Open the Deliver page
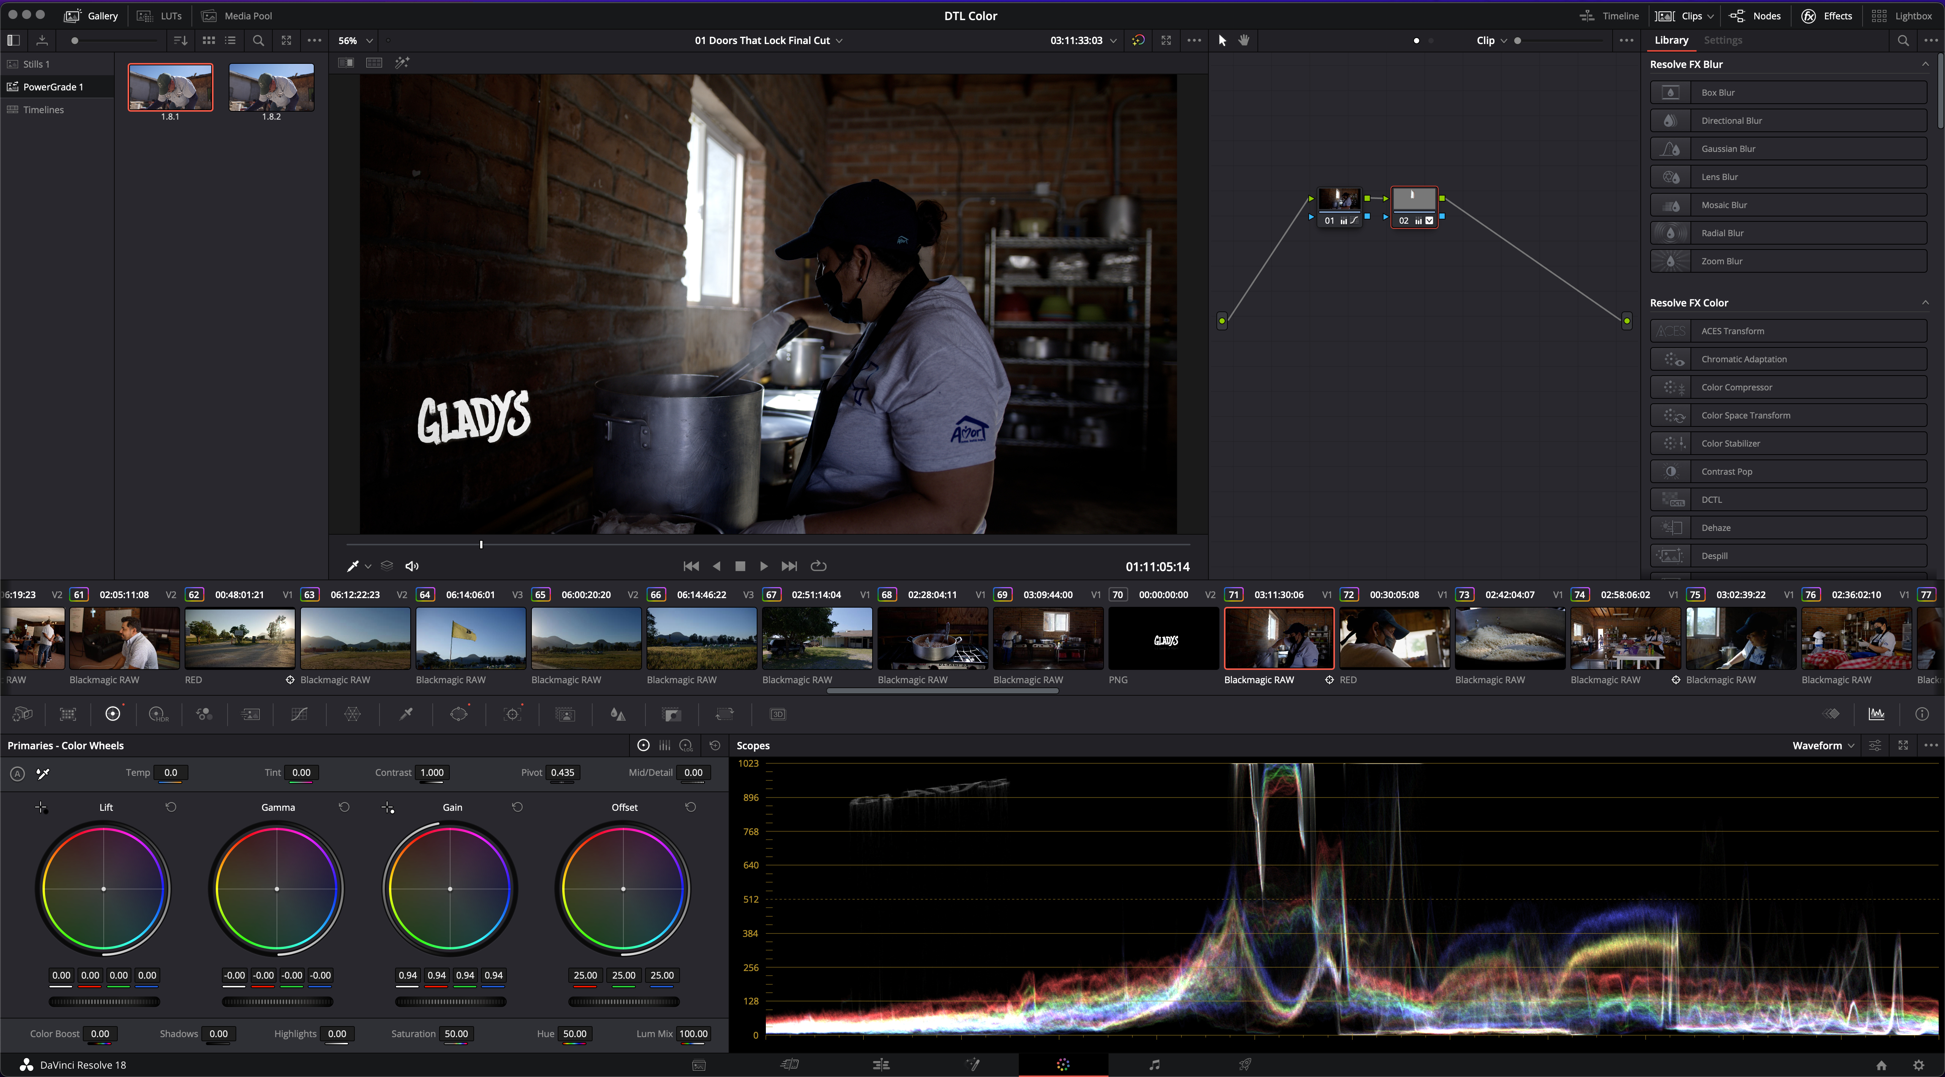1945x1077 pixels. click(x=1245, y=1065)
